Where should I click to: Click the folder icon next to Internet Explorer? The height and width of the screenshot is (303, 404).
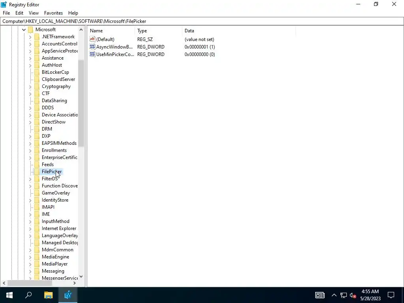tap(37, 228)
